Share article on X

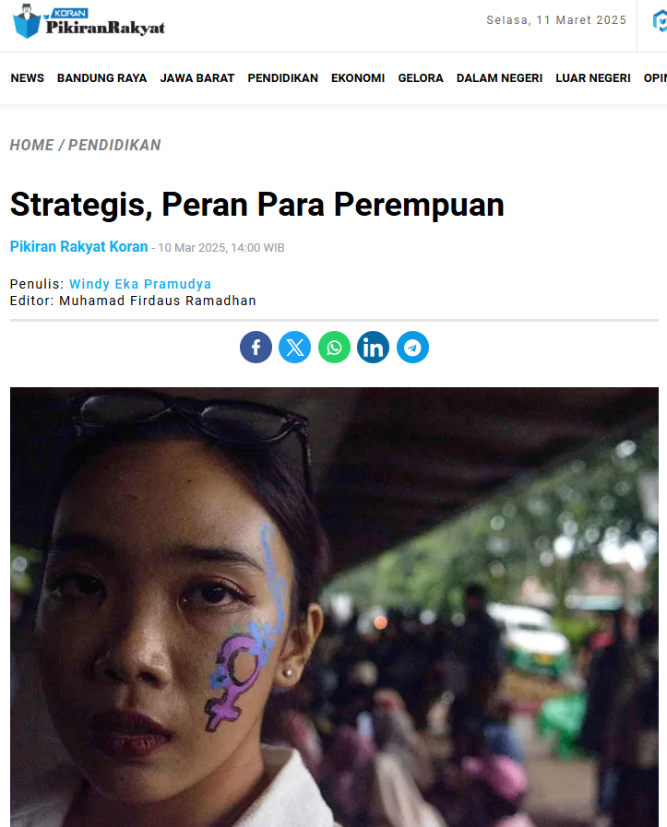[295, 347]
